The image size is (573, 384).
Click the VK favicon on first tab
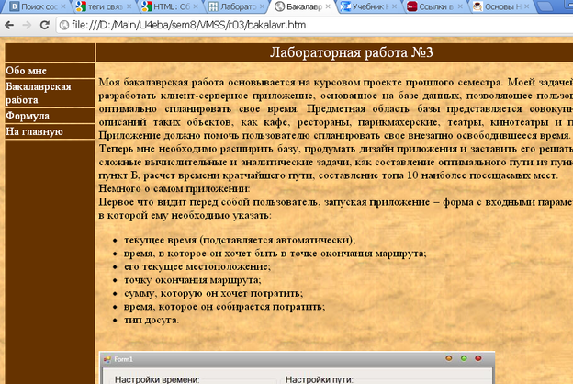pos(15,6)
